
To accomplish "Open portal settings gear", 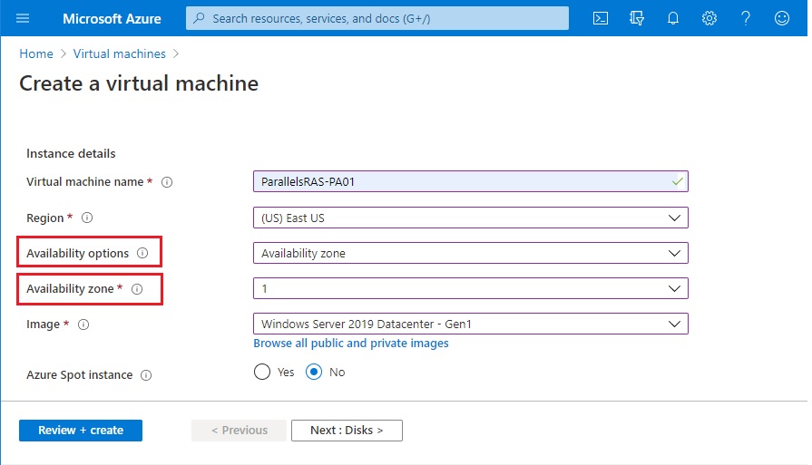I will tap(709, 19).
